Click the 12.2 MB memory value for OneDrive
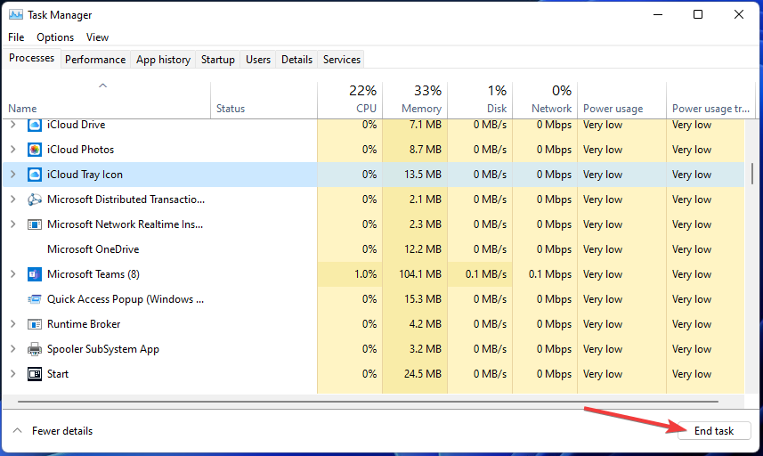The width and height of the screenshot is (763, 456). coord(422,249)
